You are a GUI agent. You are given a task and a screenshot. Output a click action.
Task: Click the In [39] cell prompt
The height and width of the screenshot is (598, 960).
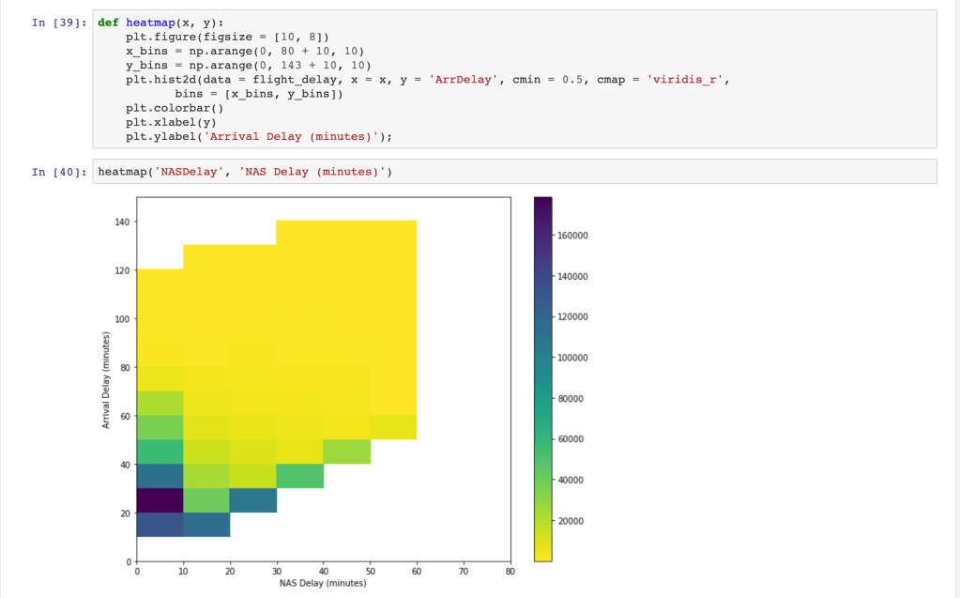(x=58, y=22)
